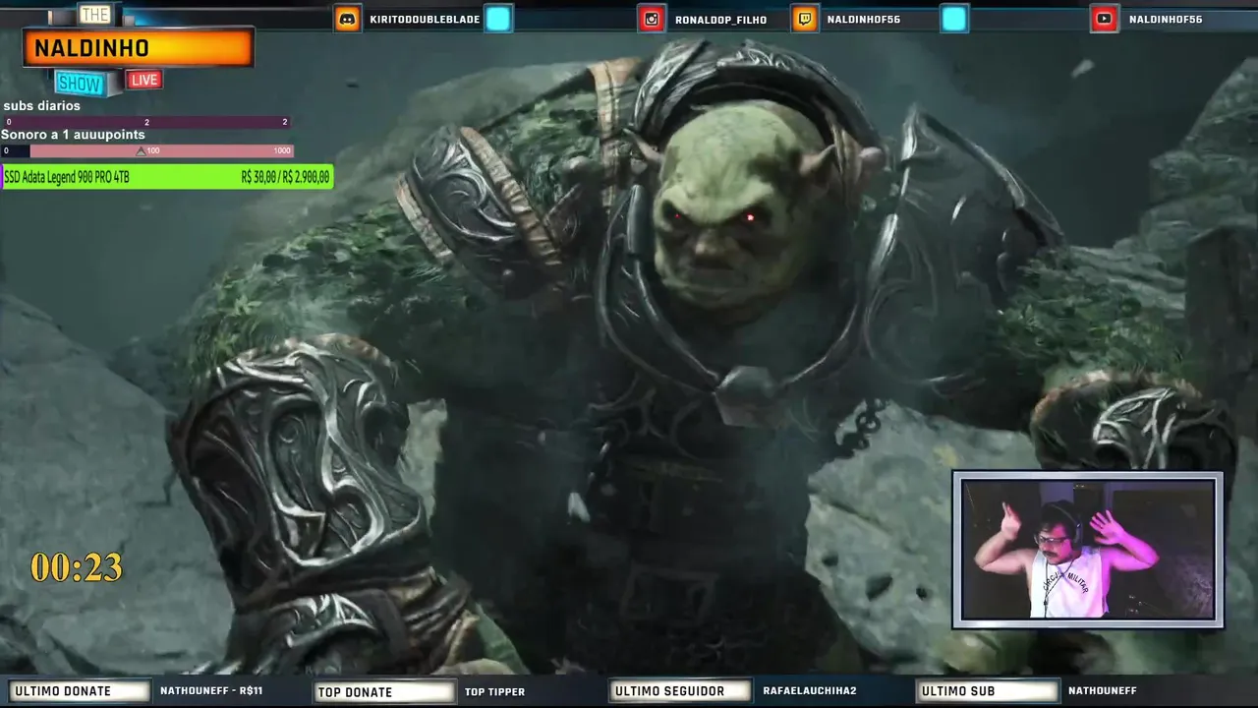Click the Twitch icon in top bar
This screenshot has width=1258, height=708.
tap(805, 19)
